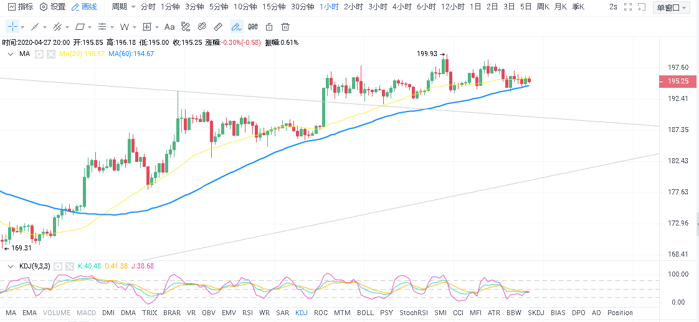Select the crosshair cursor tool
Screen dimensions: 699x322
(x=12, y=27)
